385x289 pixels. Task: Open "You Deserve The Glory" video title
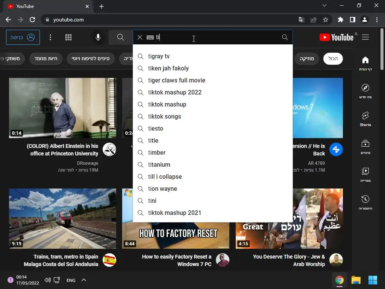289,260
